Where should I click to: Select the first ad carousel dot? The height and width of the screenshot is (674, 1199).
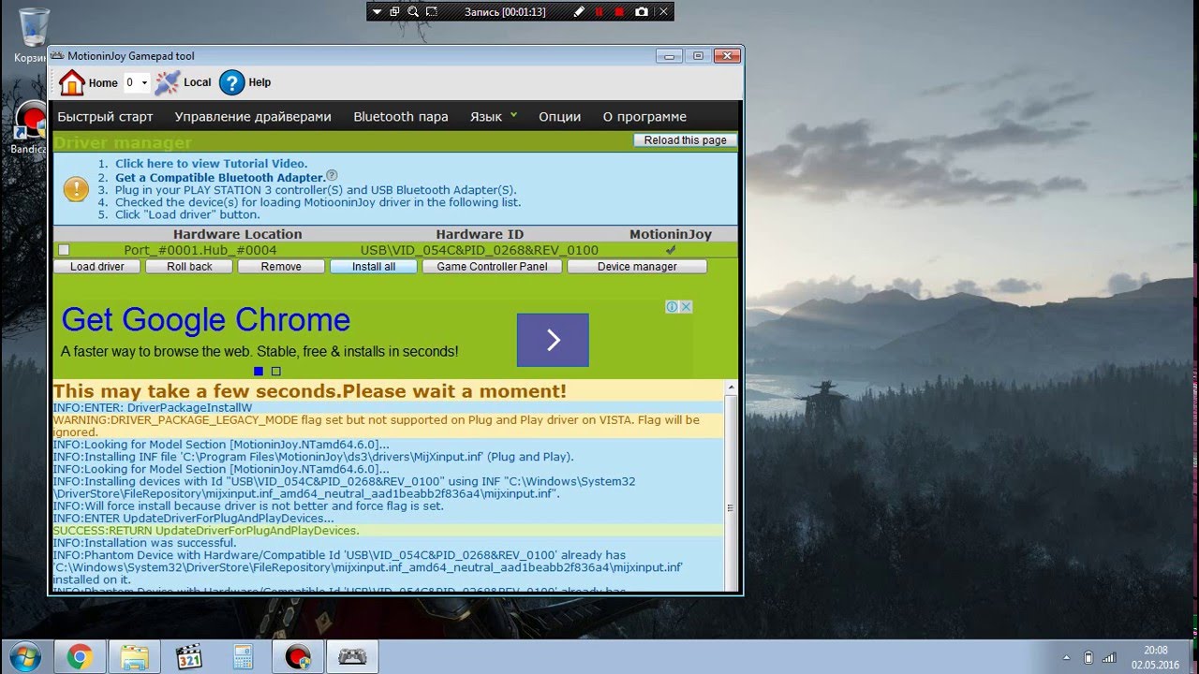(259, 372)
